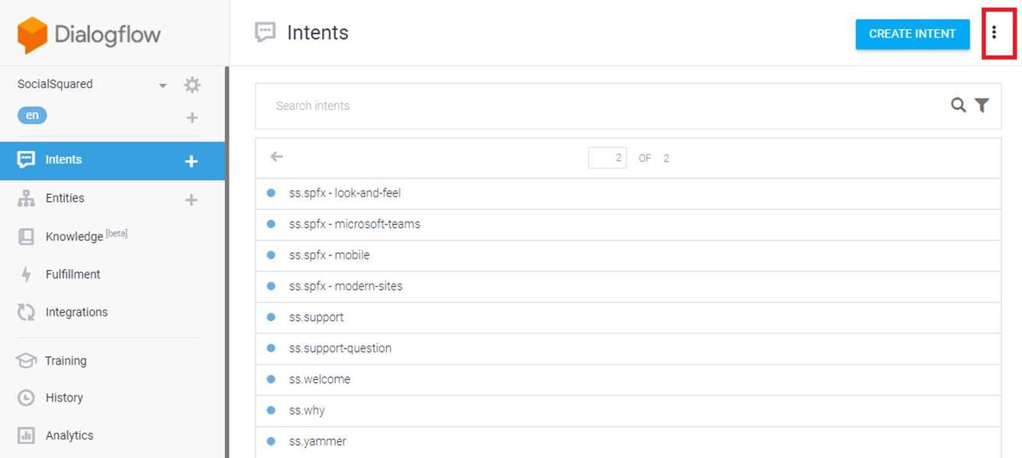Screen dimensions: 1022x458
Task: Open the three-dot more options menu
Action: (994, 33)
